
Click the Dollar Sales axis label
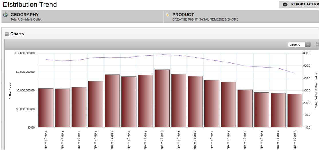click(11, 90)
